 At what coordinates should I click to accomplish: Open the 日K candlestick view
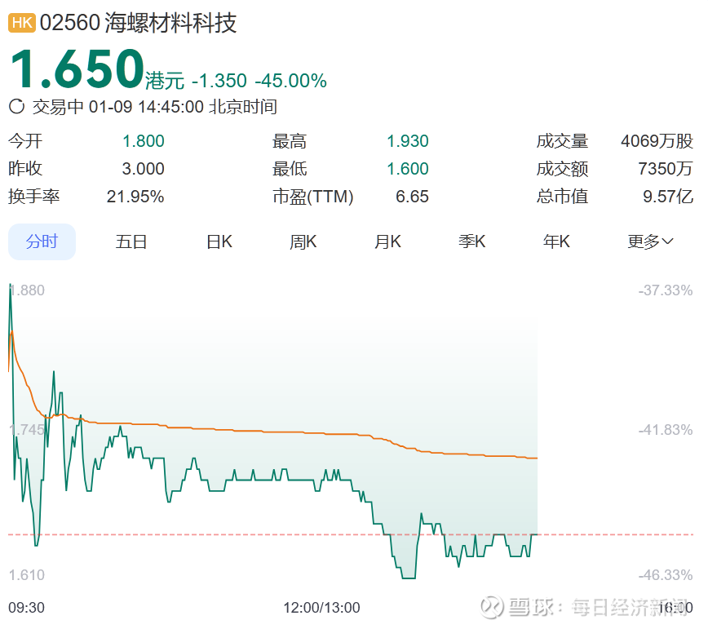point(219,241)
